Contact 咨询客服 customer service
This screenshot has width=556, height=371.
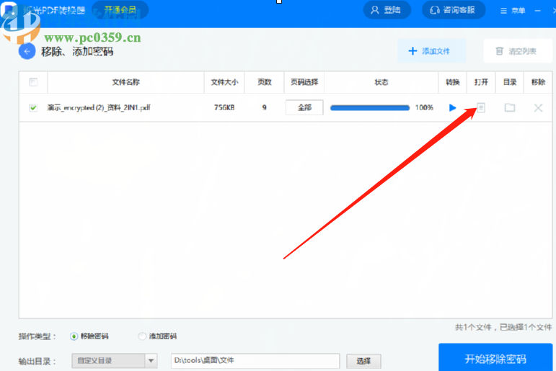(453, 10)
